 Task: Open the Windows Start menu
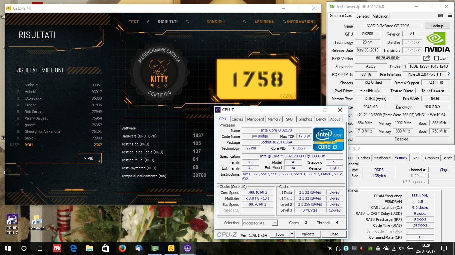click(x=8, y=248)
